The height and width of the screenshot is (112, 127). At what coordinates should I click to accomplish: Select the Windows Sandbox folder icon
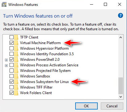point(16,76)
